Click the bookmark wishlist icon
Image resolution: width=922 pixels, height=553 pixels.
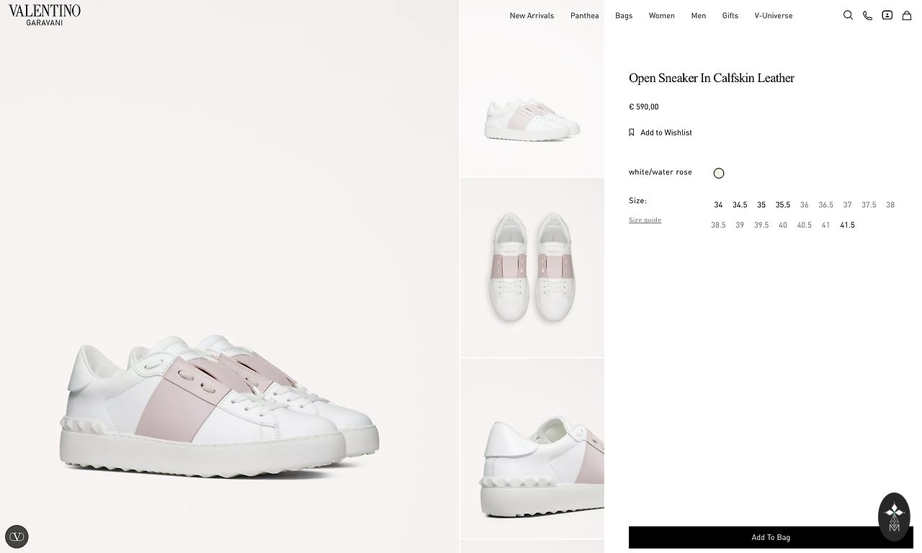pos(632,132)
